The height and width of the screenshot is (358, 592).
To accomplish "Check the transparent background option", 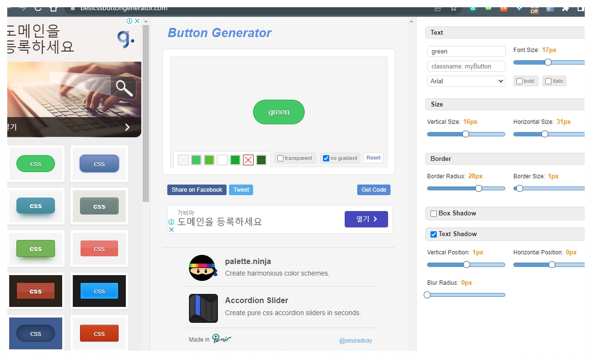I will (x=280, y=158).
